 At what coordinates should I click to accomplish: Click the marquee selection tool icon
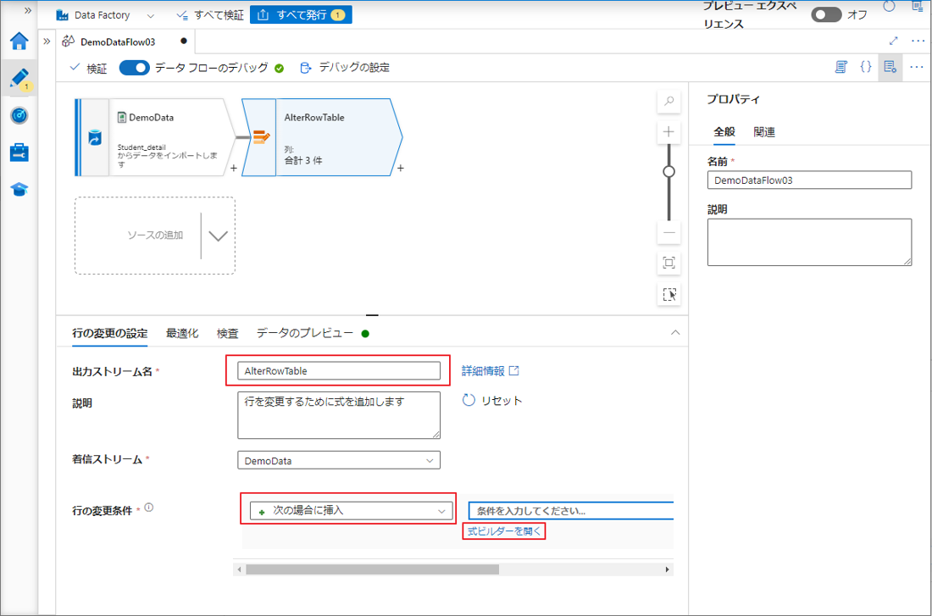click(669, 294)
